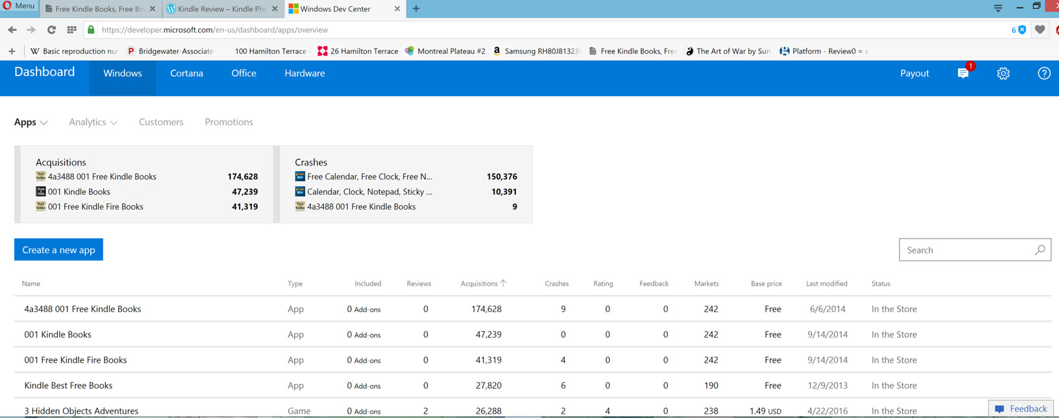Image resolution: width=1059 pixels, height=418 pixels.
Task: Open Bridgewater-Associates bookmark
Action: 170,51
